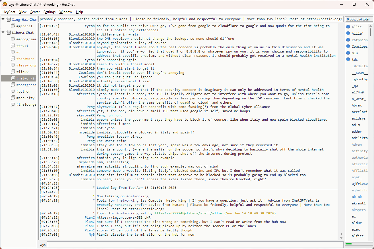Open the Window menu
The width and height of the screenshot is (374, 249).
tap(66, 12)
